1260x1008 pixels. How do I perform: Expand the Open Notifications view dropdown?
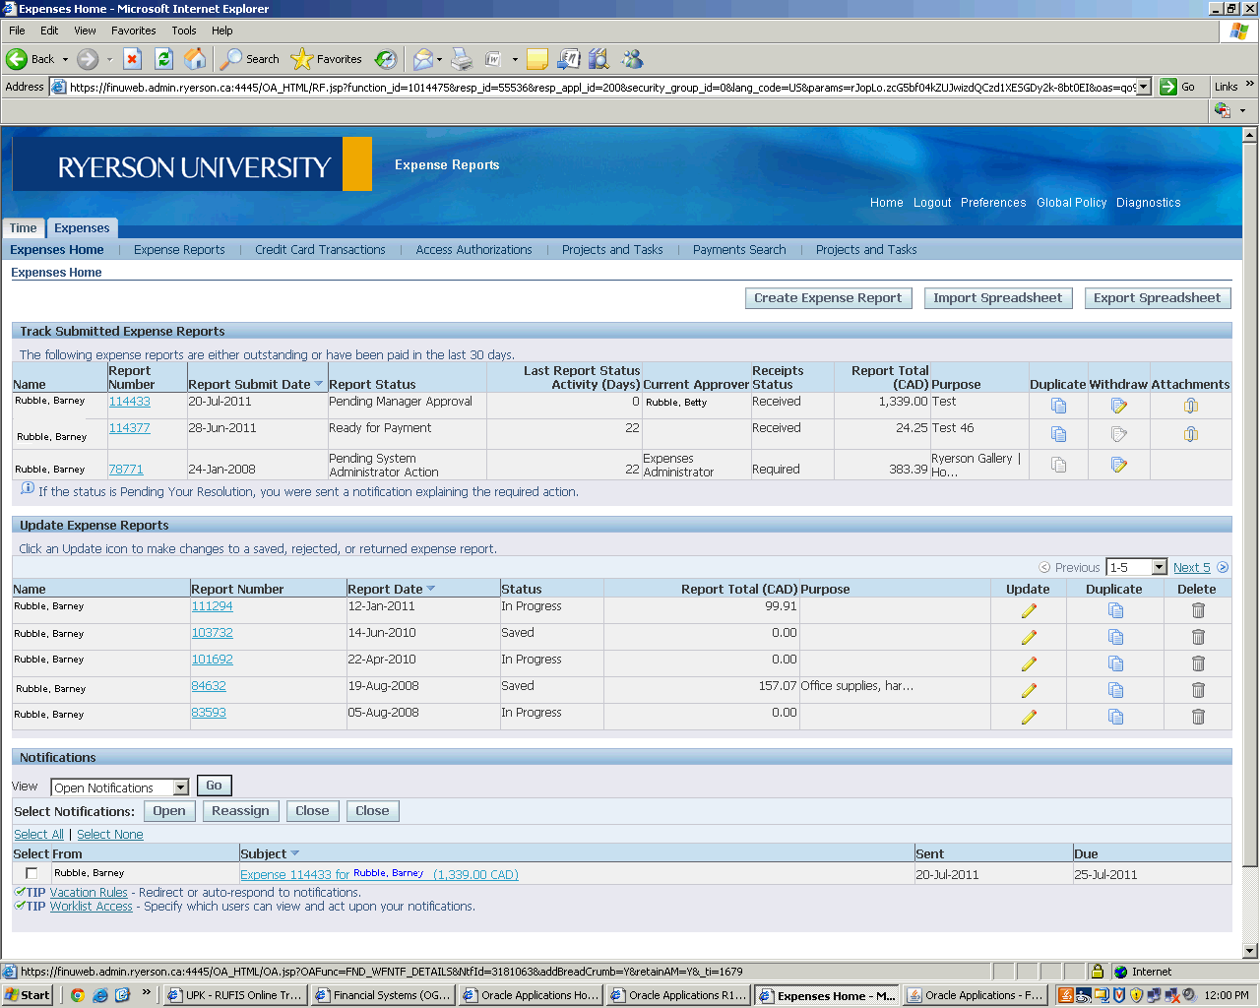[180, 787]
